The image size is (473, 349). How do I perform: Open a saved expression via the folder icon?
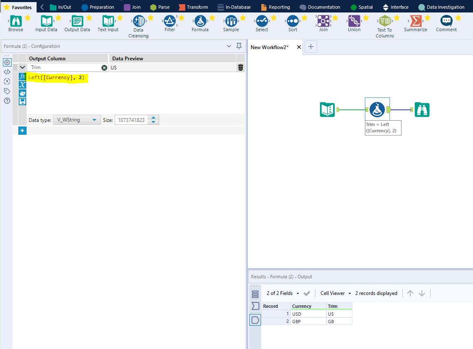22,93
